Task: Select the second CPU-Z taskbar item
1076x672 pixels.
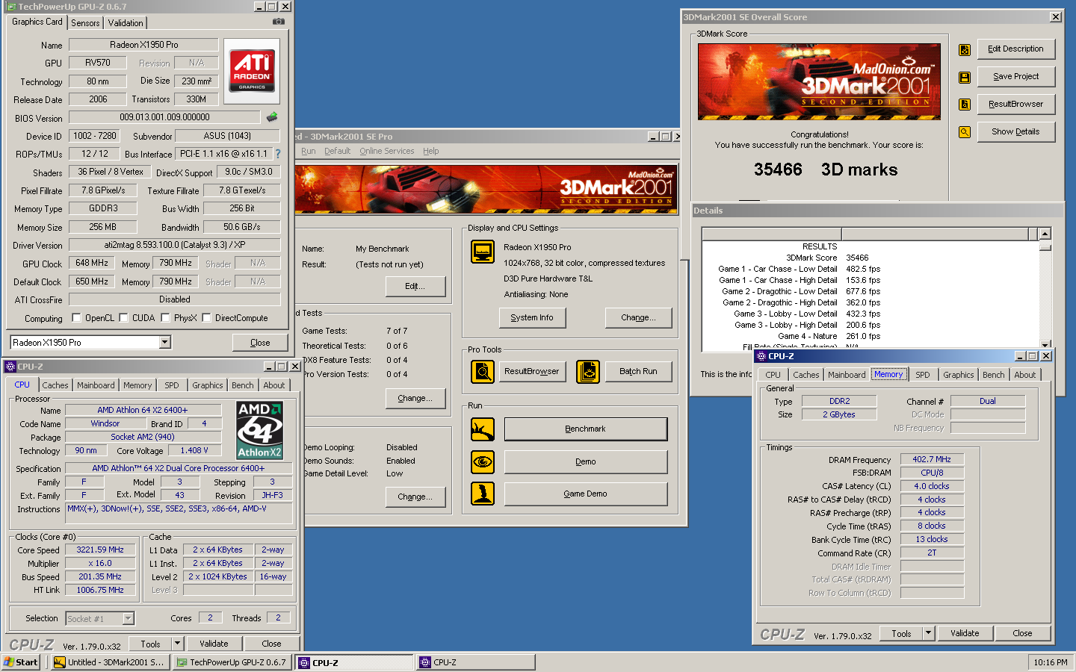Action: point(476,662)
